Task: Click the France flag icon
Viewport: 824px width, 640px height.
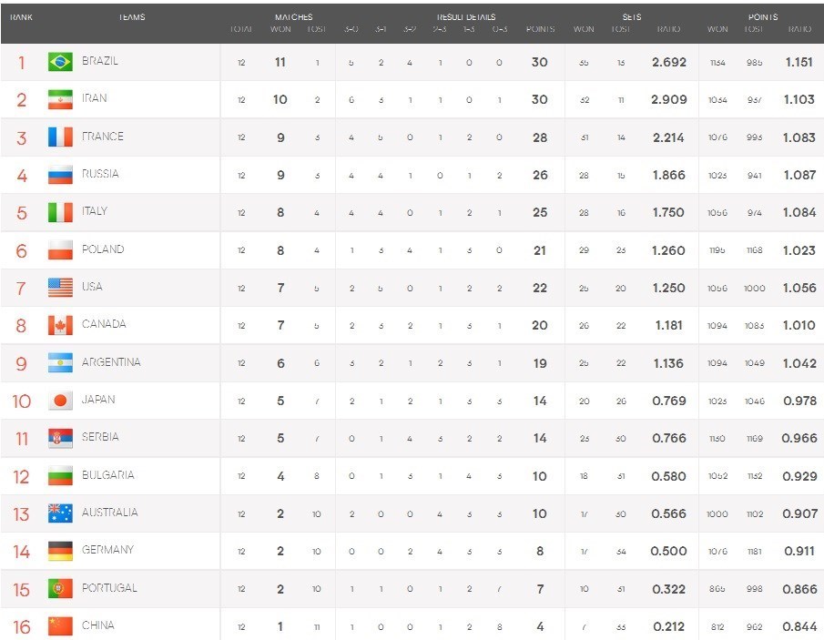Action: 60,137
